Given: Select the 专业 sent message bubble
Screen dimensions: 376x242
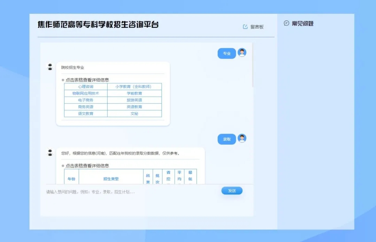Looking at the screenshot, I should [x=227, y=53].
